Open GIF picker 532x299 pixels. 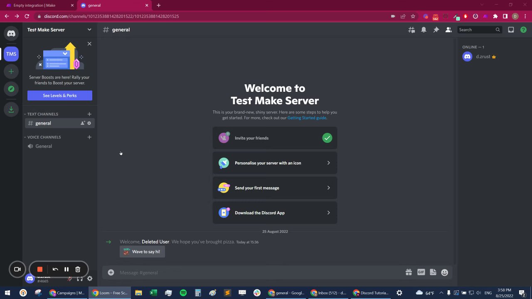pyautogui.click(x=421, y=272)
